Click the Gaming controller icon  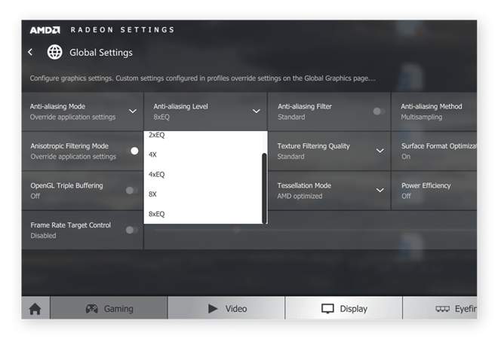coord(92,309)
